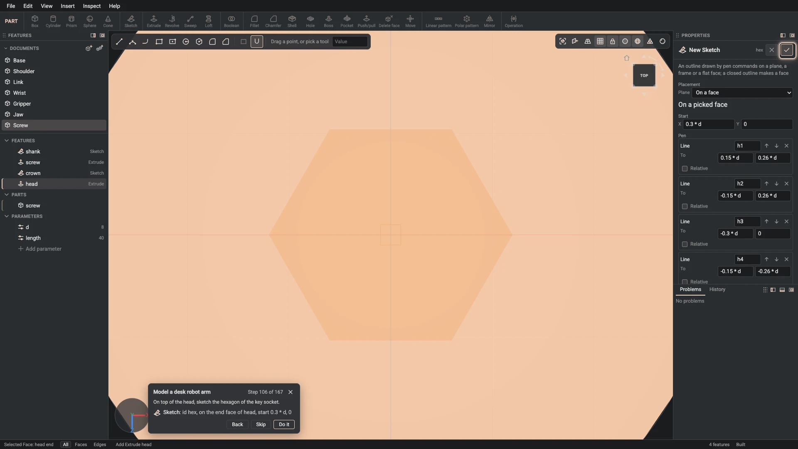Viewport: 798px width, 449px height.
Task: Apply the Chamfer tool
Action: tap(273, 21)
